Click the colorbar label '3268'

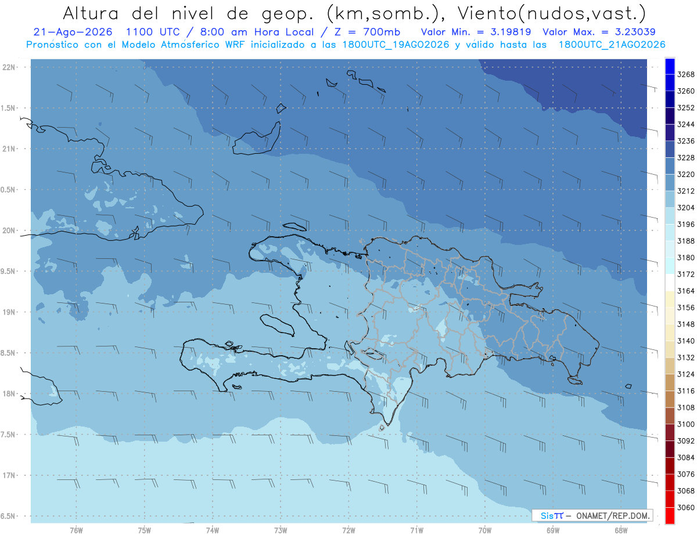pyautogui.click(x=686, y=75)
